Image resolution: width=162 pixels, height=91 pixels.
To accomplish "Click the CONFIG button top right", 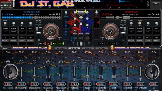I will coord(156,3).
